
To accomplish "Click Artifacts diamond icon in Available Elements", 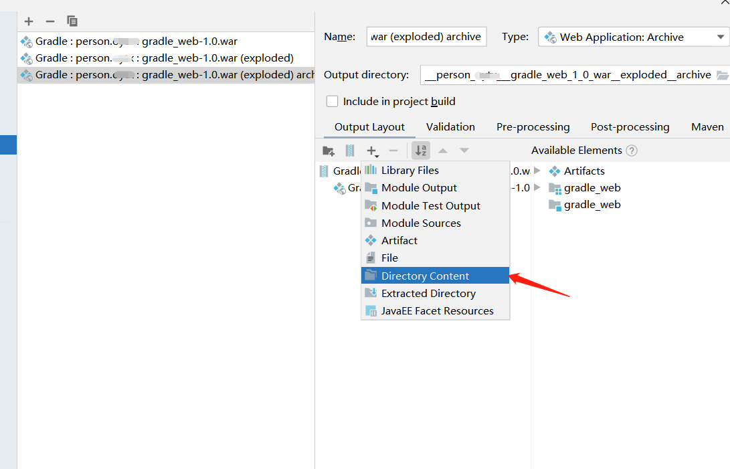I will pyautogui.click(x=555, y=171).
